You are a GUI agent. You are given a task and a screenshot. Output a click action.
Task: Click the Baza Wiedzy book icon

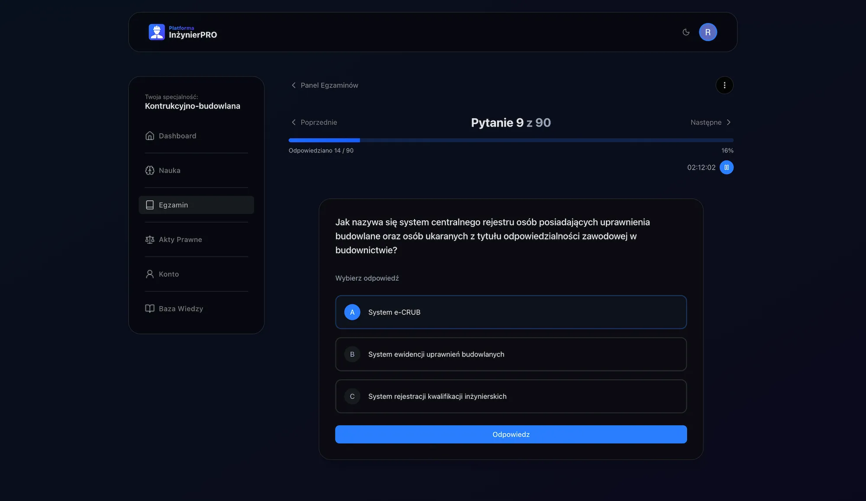click(x=150, y=309)
